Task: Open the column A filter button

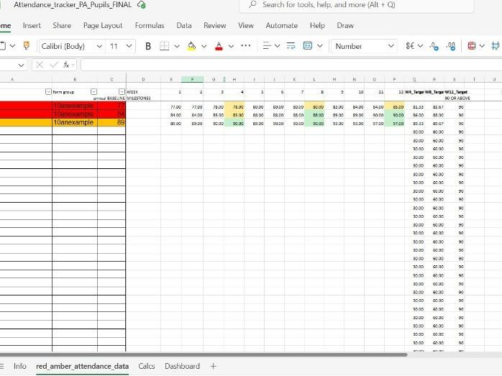Action: (x=48, y=92)
